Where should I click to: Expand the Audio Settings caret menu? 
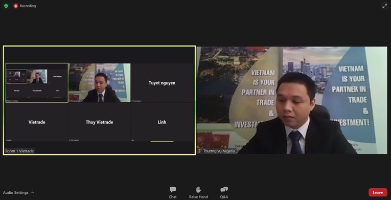(32, 192)
